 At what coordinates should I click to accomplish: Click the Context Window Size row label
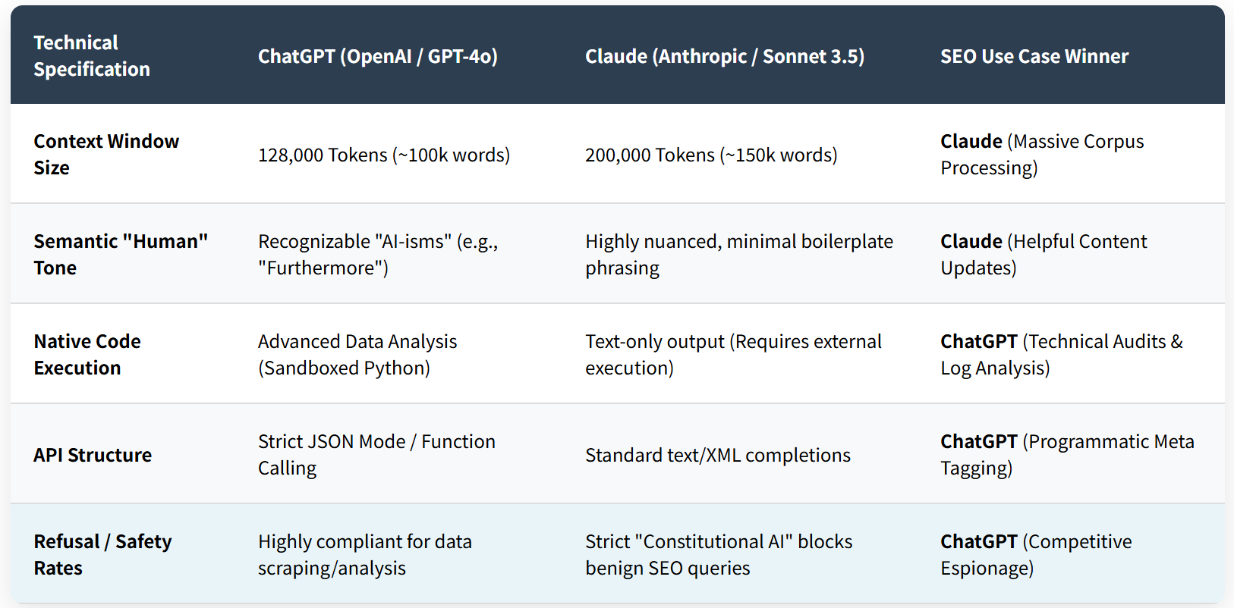tap(106, 154)
